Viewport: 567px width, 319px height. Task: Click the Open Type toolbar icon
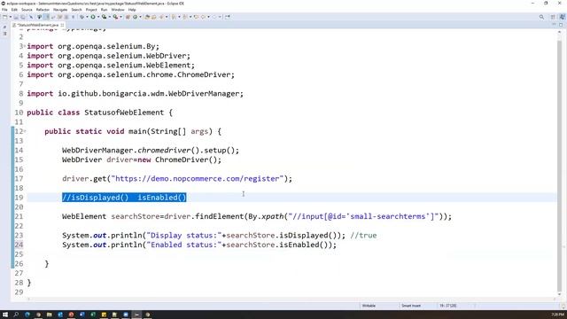pos(147,17)
